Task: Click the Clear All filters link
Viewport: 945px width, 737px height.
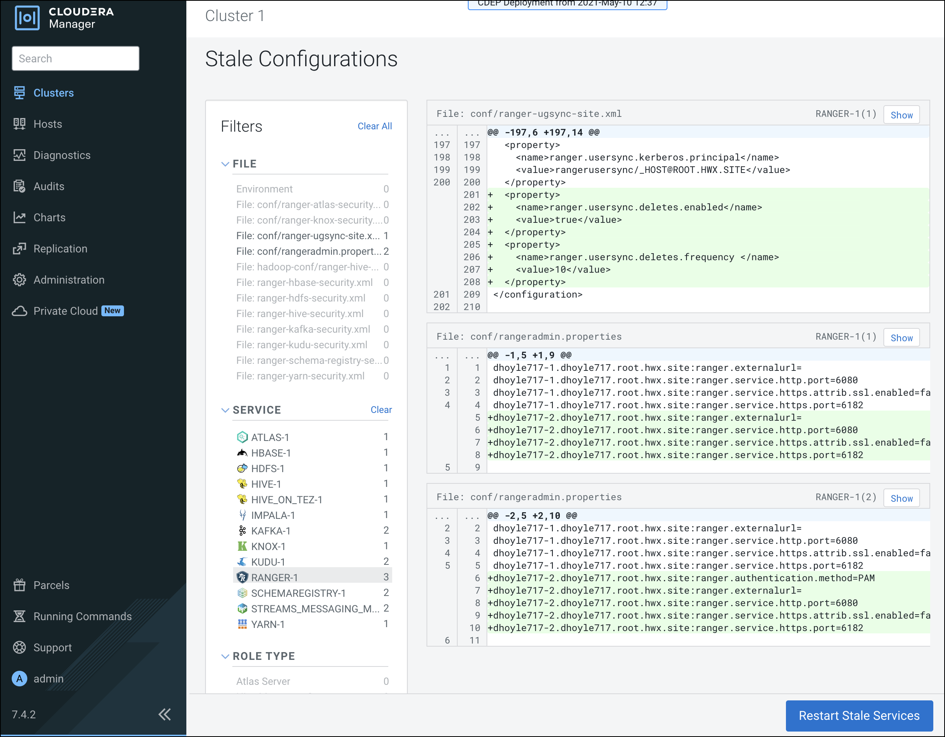Action: [374, 126]
